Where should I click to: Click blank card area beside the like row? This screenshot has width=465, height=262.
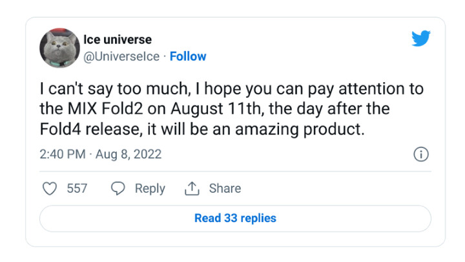pyautogui.click(x=335, y=188)
